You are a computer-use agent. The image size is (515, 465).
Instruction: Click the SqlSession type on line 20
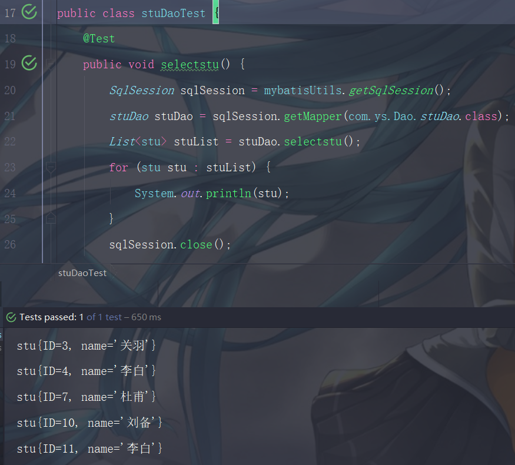pos(142,90)
